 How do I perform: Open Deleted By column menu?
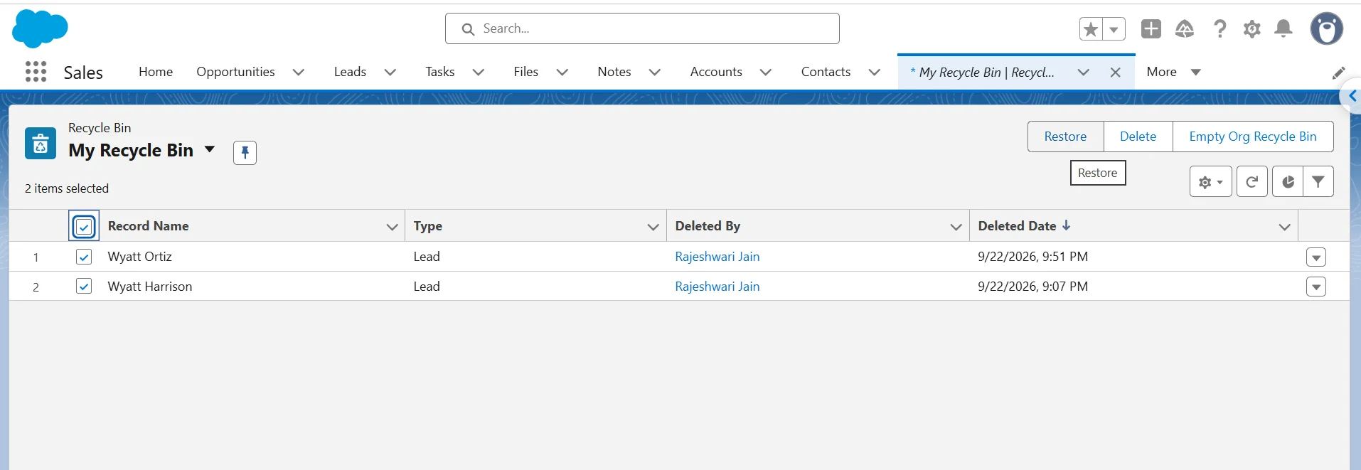956,227
